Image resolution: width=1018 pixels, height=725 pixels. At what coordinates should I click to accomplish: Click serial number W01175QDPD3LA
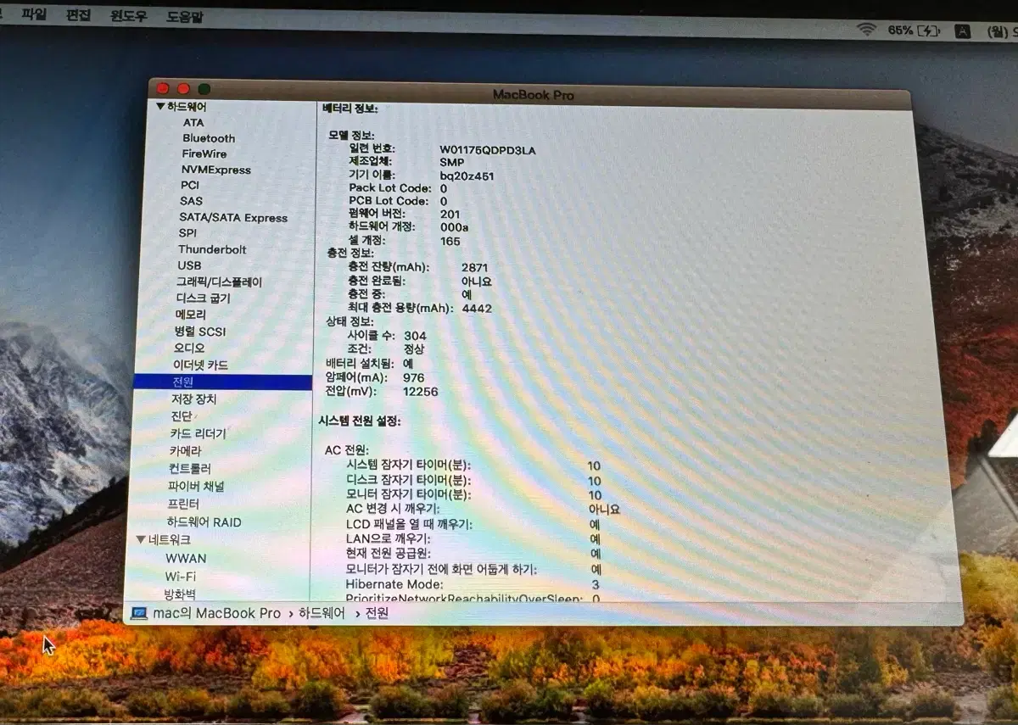pos(488,150)
